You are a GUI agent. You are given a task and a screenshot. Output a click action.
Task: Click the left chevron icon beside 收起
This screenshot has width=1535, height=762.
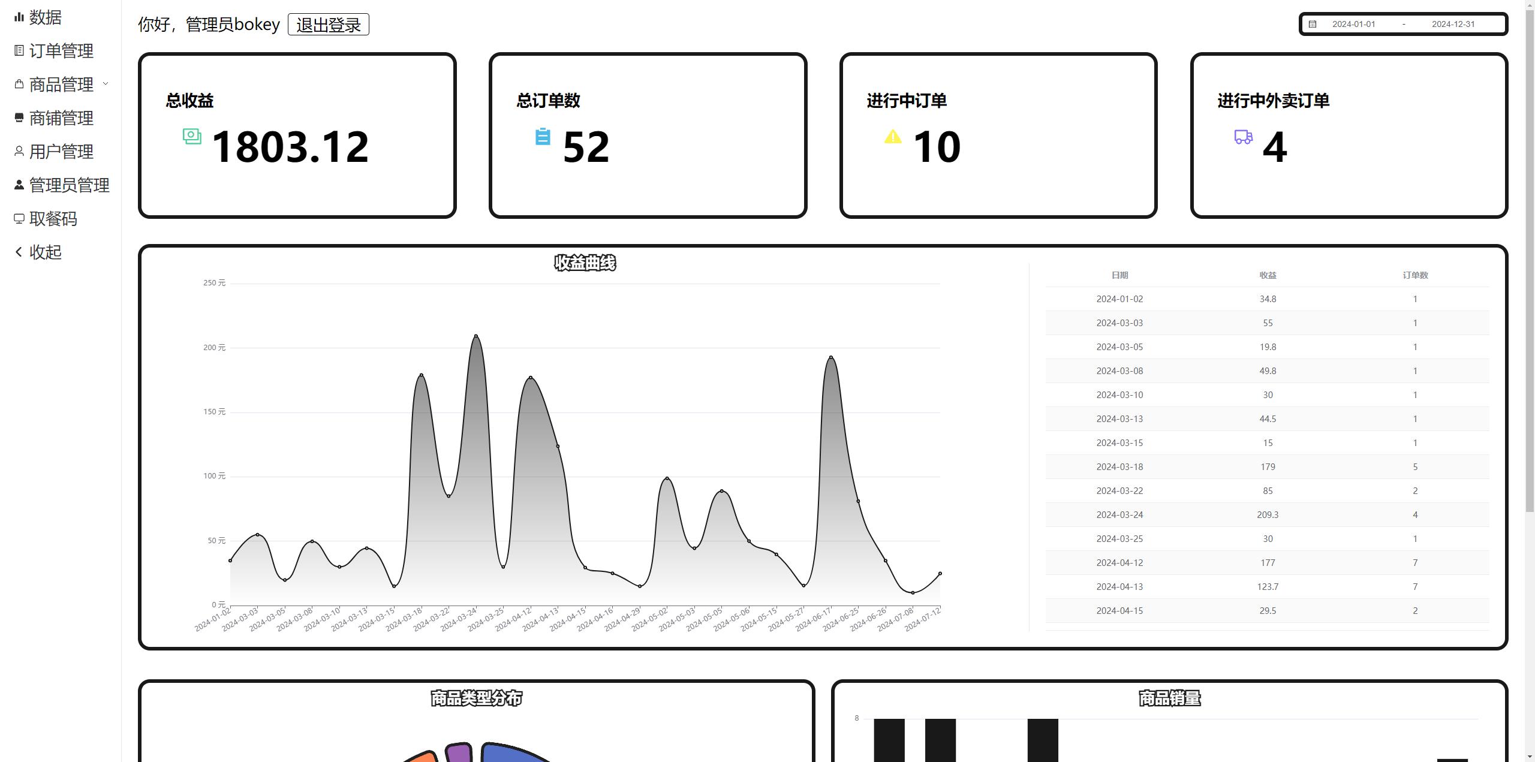point(19,252)
